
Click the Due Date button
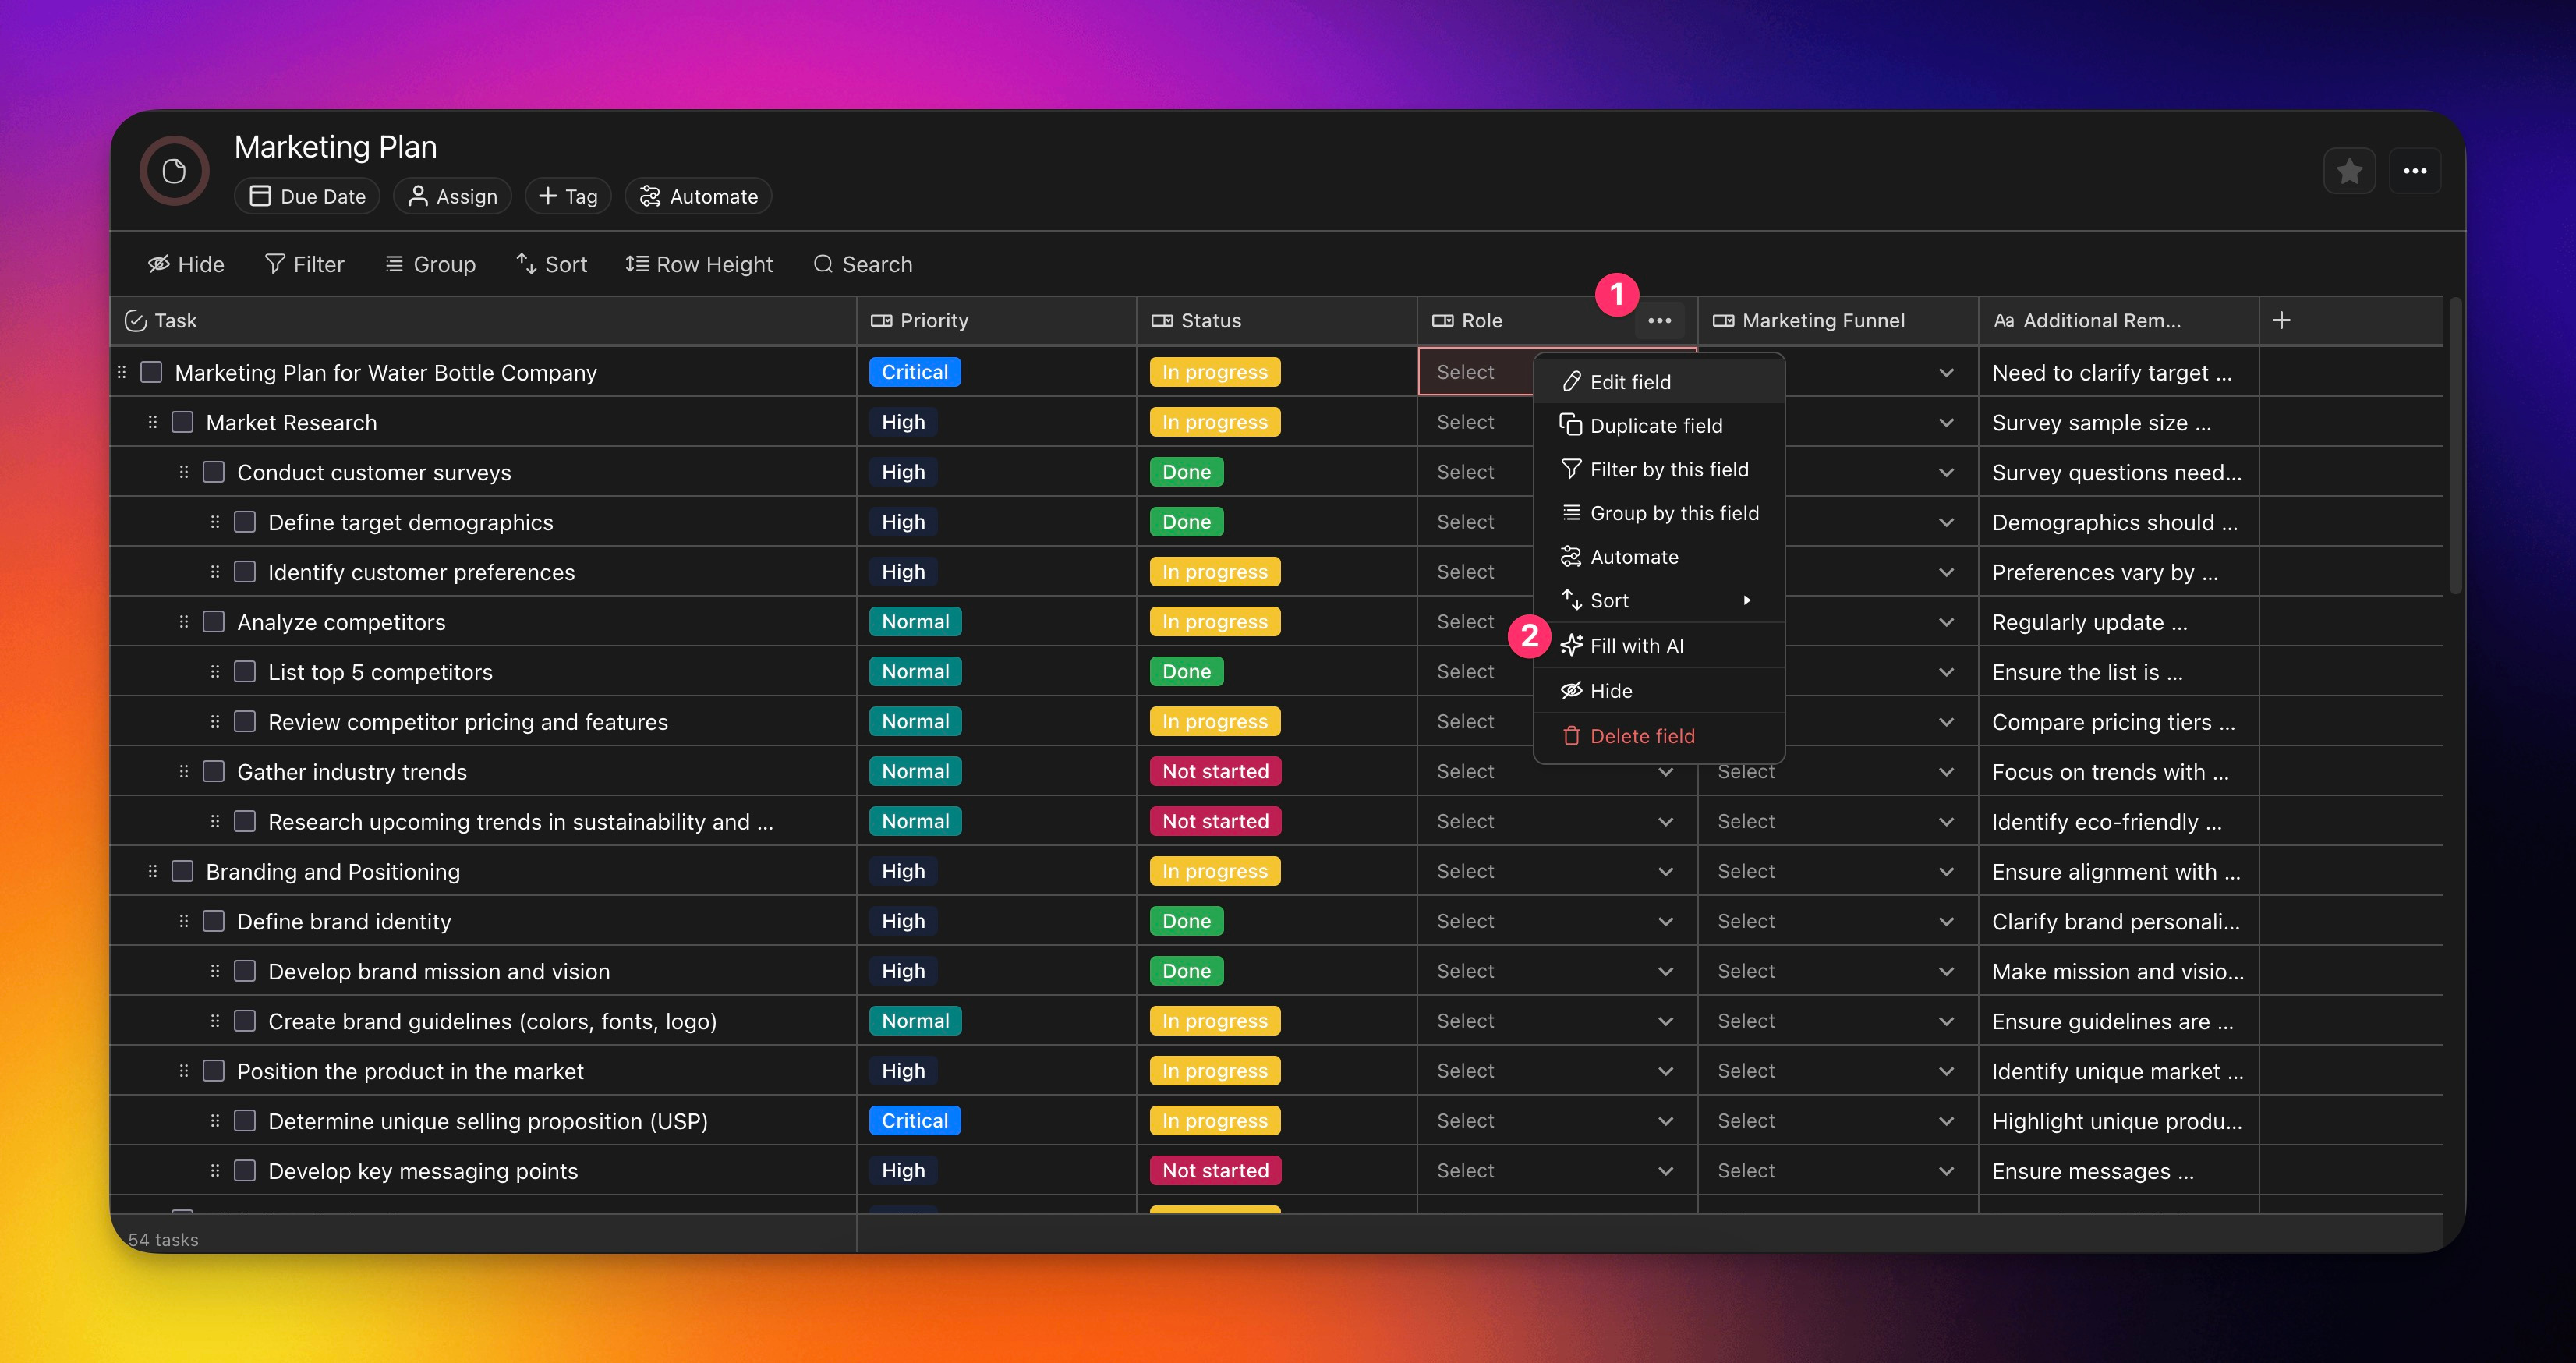[x=307, y=196]
